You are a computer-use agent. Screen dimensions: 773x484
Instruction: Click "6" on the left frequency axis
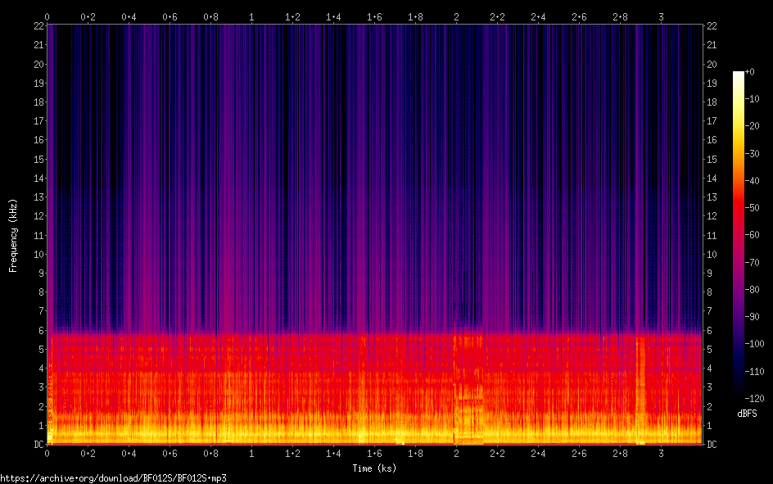42,331
